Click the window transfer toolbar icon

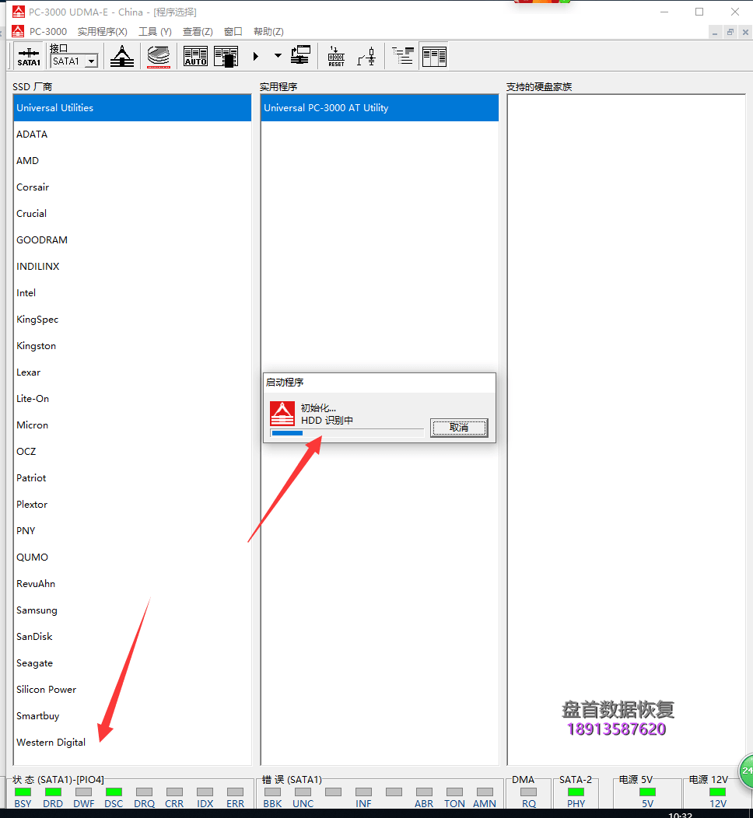(x=300, y=56)
